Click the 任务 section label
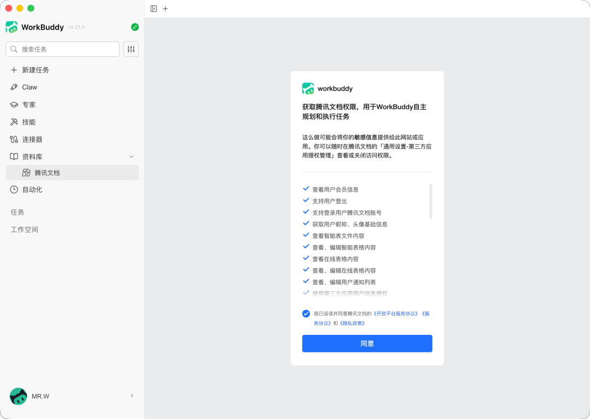The image size is (590, 419). pyautogui.click(x=17, y=212)
